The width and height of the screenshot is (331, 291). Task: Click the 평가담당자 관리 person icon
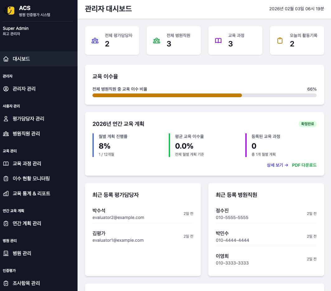[6, 119]
